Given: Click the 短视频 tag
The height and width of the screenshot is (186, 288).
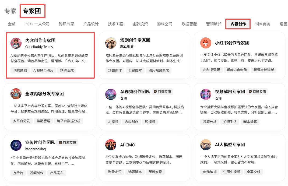Looking at the screenshot, I should click(150, 122).
